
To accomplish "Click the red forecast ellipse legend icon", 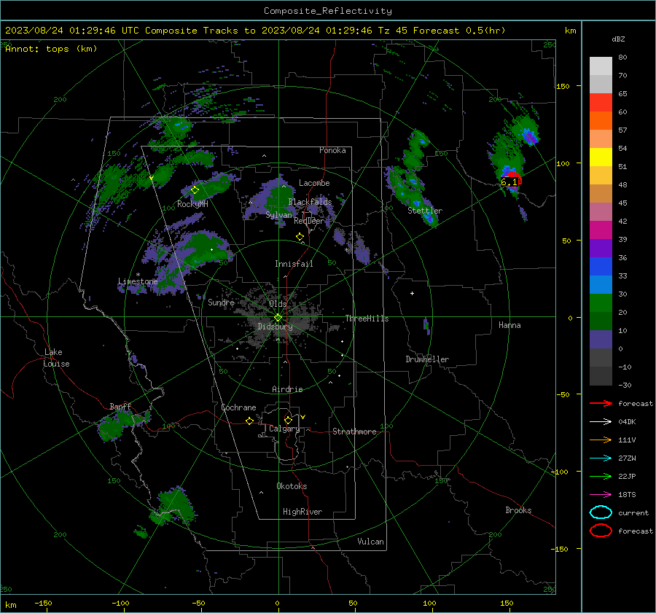I will [601, 531].
